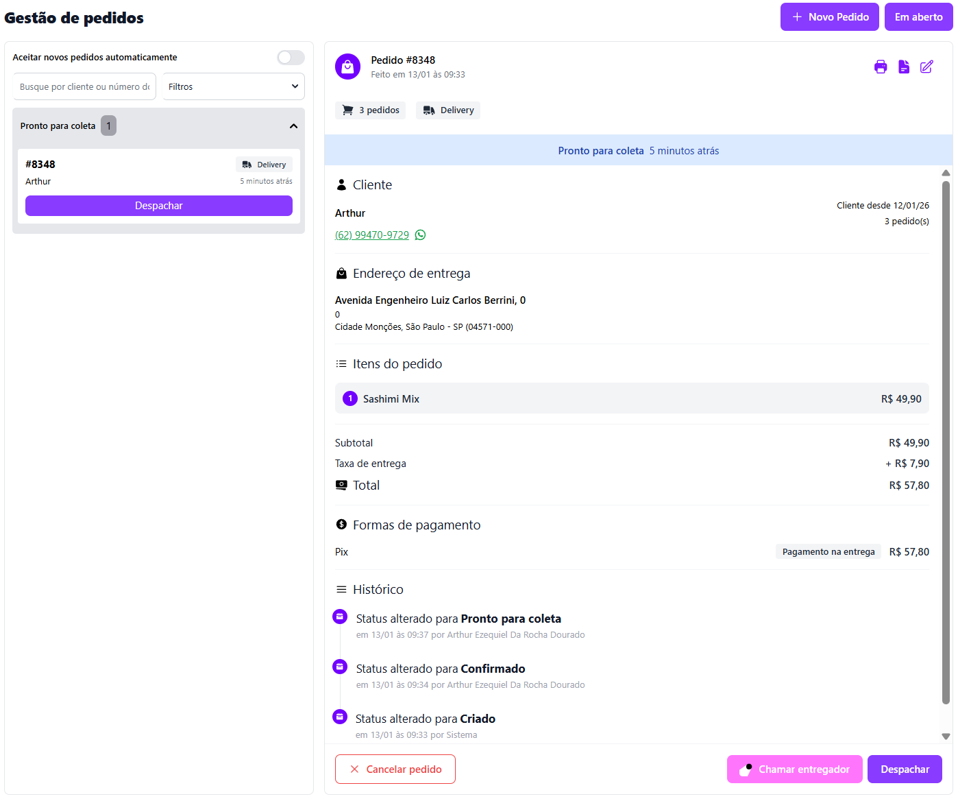Screen dimensions: 958x801
Task: Click the Sashimi Mix quantity badge
Action: pos(350,398)
